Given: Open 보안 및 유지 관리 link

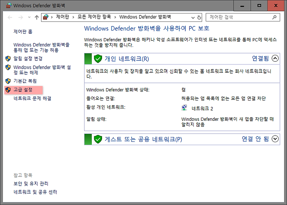Looking at the screenshot, I should coord(31,184).
